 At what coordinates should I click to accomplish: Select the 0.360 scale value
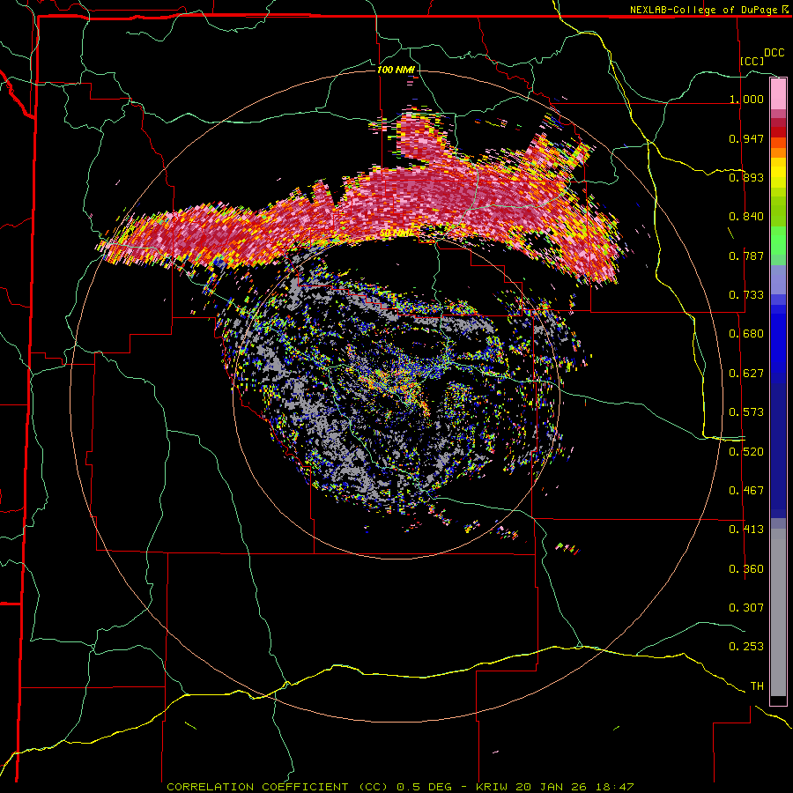pyautogui.click(x=746, y=569)
